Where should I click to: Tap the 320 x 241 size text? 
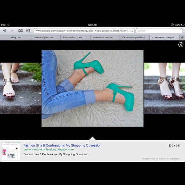[x=174, y=145]
